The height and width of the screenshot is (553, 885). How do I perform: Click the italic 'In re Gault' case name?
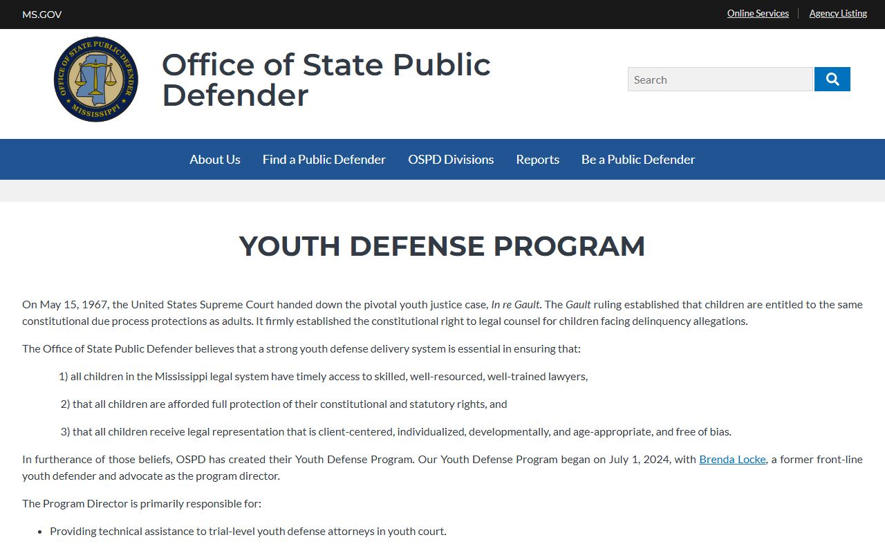515,304
